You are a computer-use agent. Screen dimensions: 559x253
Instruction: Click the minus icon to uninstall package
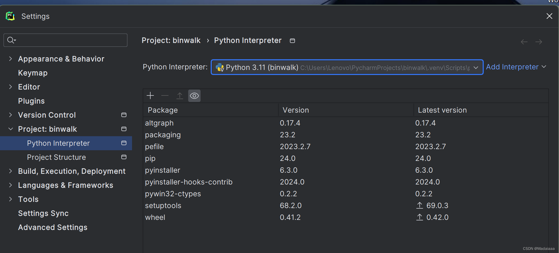point(165,96)
